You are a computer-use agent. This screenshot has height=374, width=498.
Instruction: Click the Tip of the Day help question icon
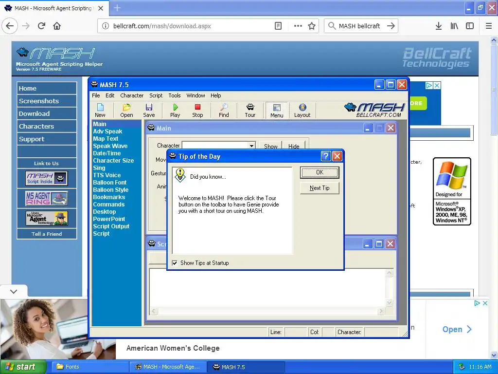[x=325, y=156]
